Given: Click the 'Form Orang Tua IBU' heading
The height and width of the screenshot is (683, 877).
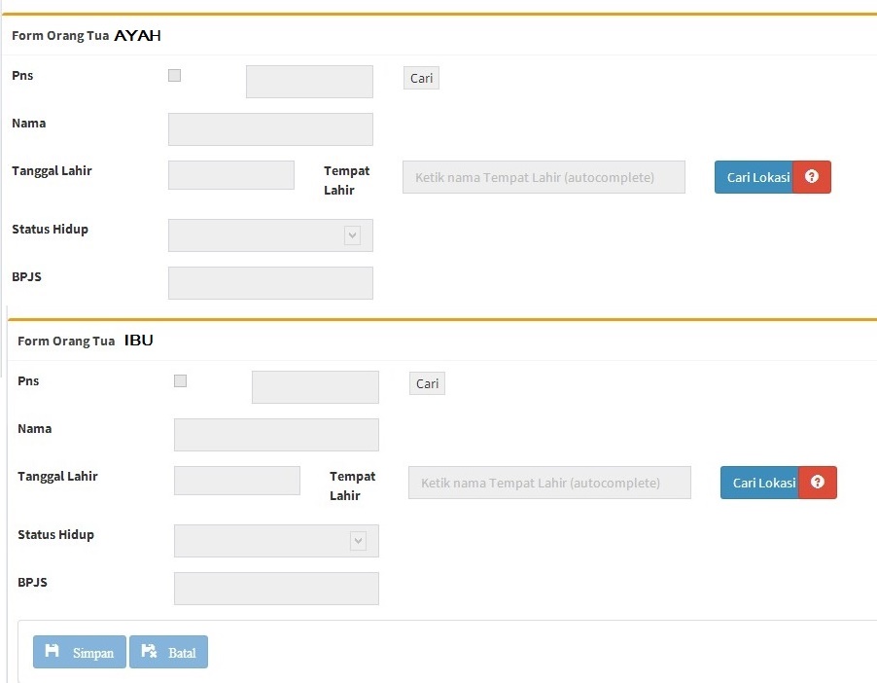Looking at the screenshot, I should (x=85, y=341).
